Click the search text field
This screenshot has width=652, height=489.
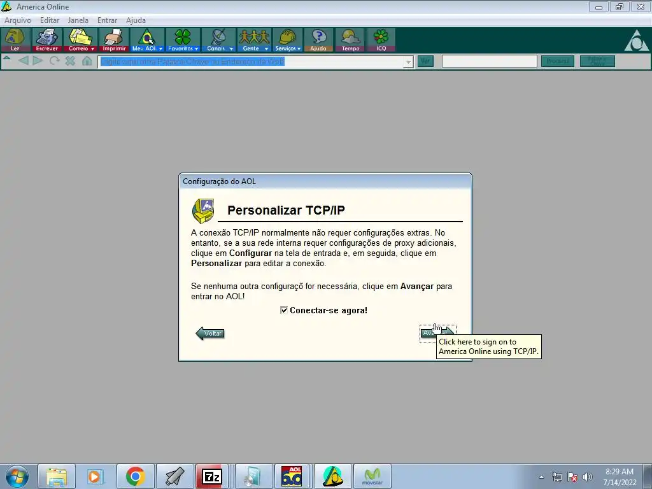pyautogui.click(x=490, y=61)
